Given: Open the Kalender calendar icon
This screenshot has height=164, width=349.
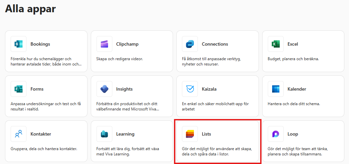Looking at the screenshot, I should click(x=276, y=89).
